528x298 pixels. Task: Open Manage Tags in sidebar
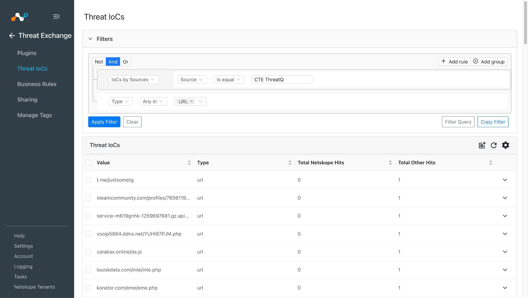pyautogui.click(x=35, y=115)
